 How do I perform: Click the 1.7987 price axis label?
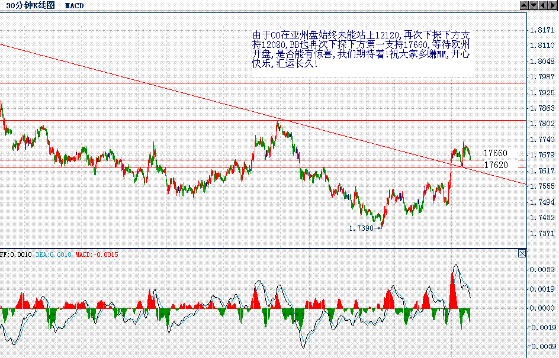(x=542, y=76)
